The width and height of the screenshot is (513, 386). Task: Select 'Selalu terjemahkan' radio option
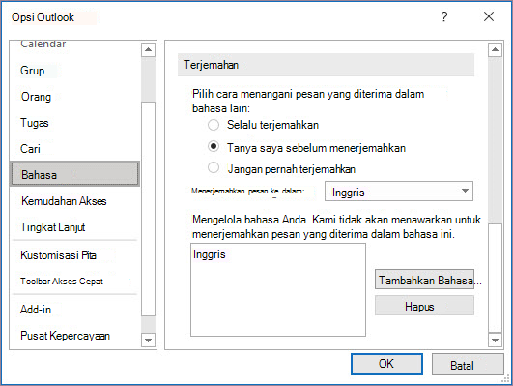(214, 125)
